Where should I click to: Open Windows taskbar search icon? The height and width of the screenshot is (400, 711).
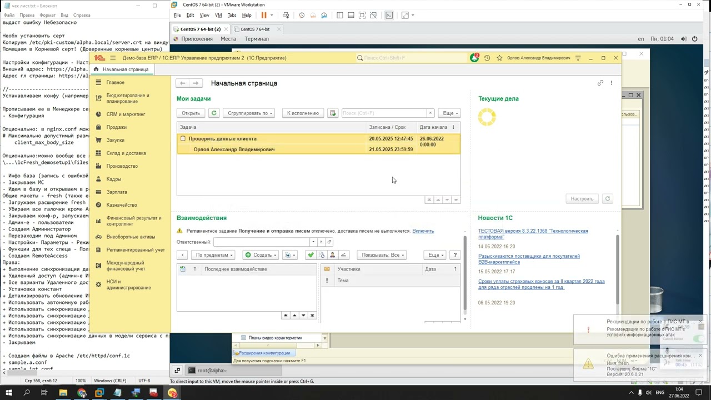[x=27, y=393]
